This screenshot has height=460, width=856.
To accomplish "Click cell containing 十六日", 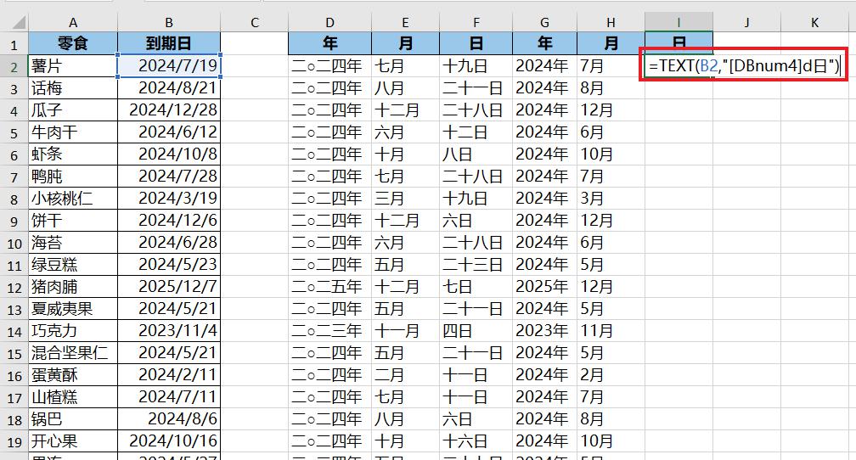I will point(476,441).
